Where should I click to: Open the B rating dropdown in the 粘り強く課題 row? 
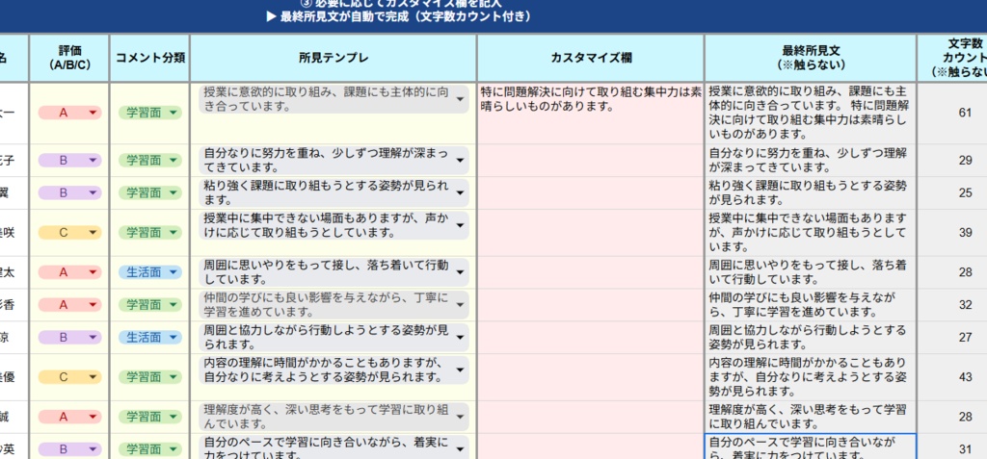pos(69,193)
